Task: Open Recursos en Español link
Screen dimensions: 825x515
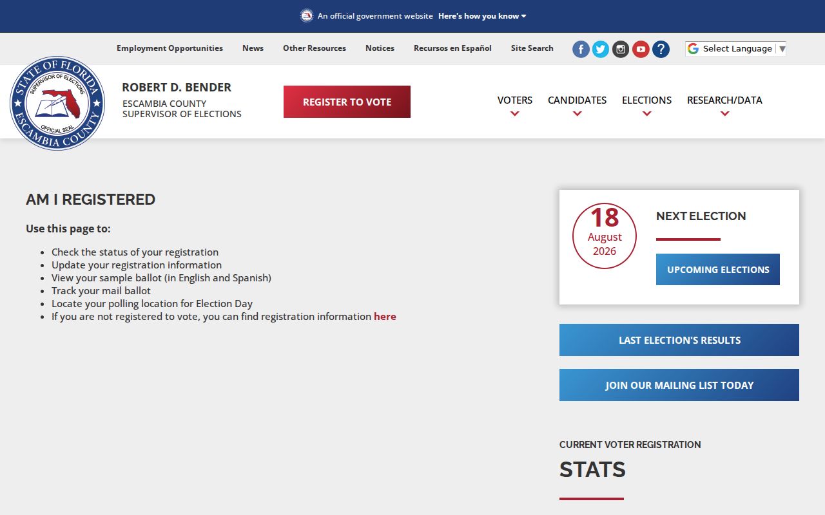Action: pyautogui.click(x=452, y=48)
